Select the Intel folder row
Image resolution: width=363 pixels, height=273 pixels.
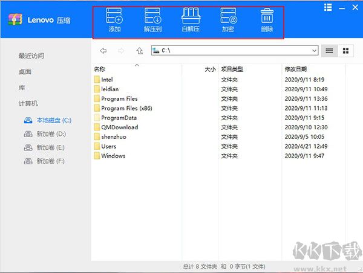(219, 80)
